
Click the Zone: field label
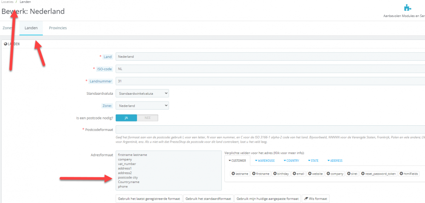(107, 106)
